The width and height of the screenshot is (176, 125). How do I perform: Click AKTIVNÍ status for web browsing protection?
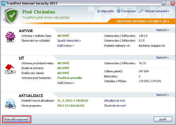click(x=63, y=63)
